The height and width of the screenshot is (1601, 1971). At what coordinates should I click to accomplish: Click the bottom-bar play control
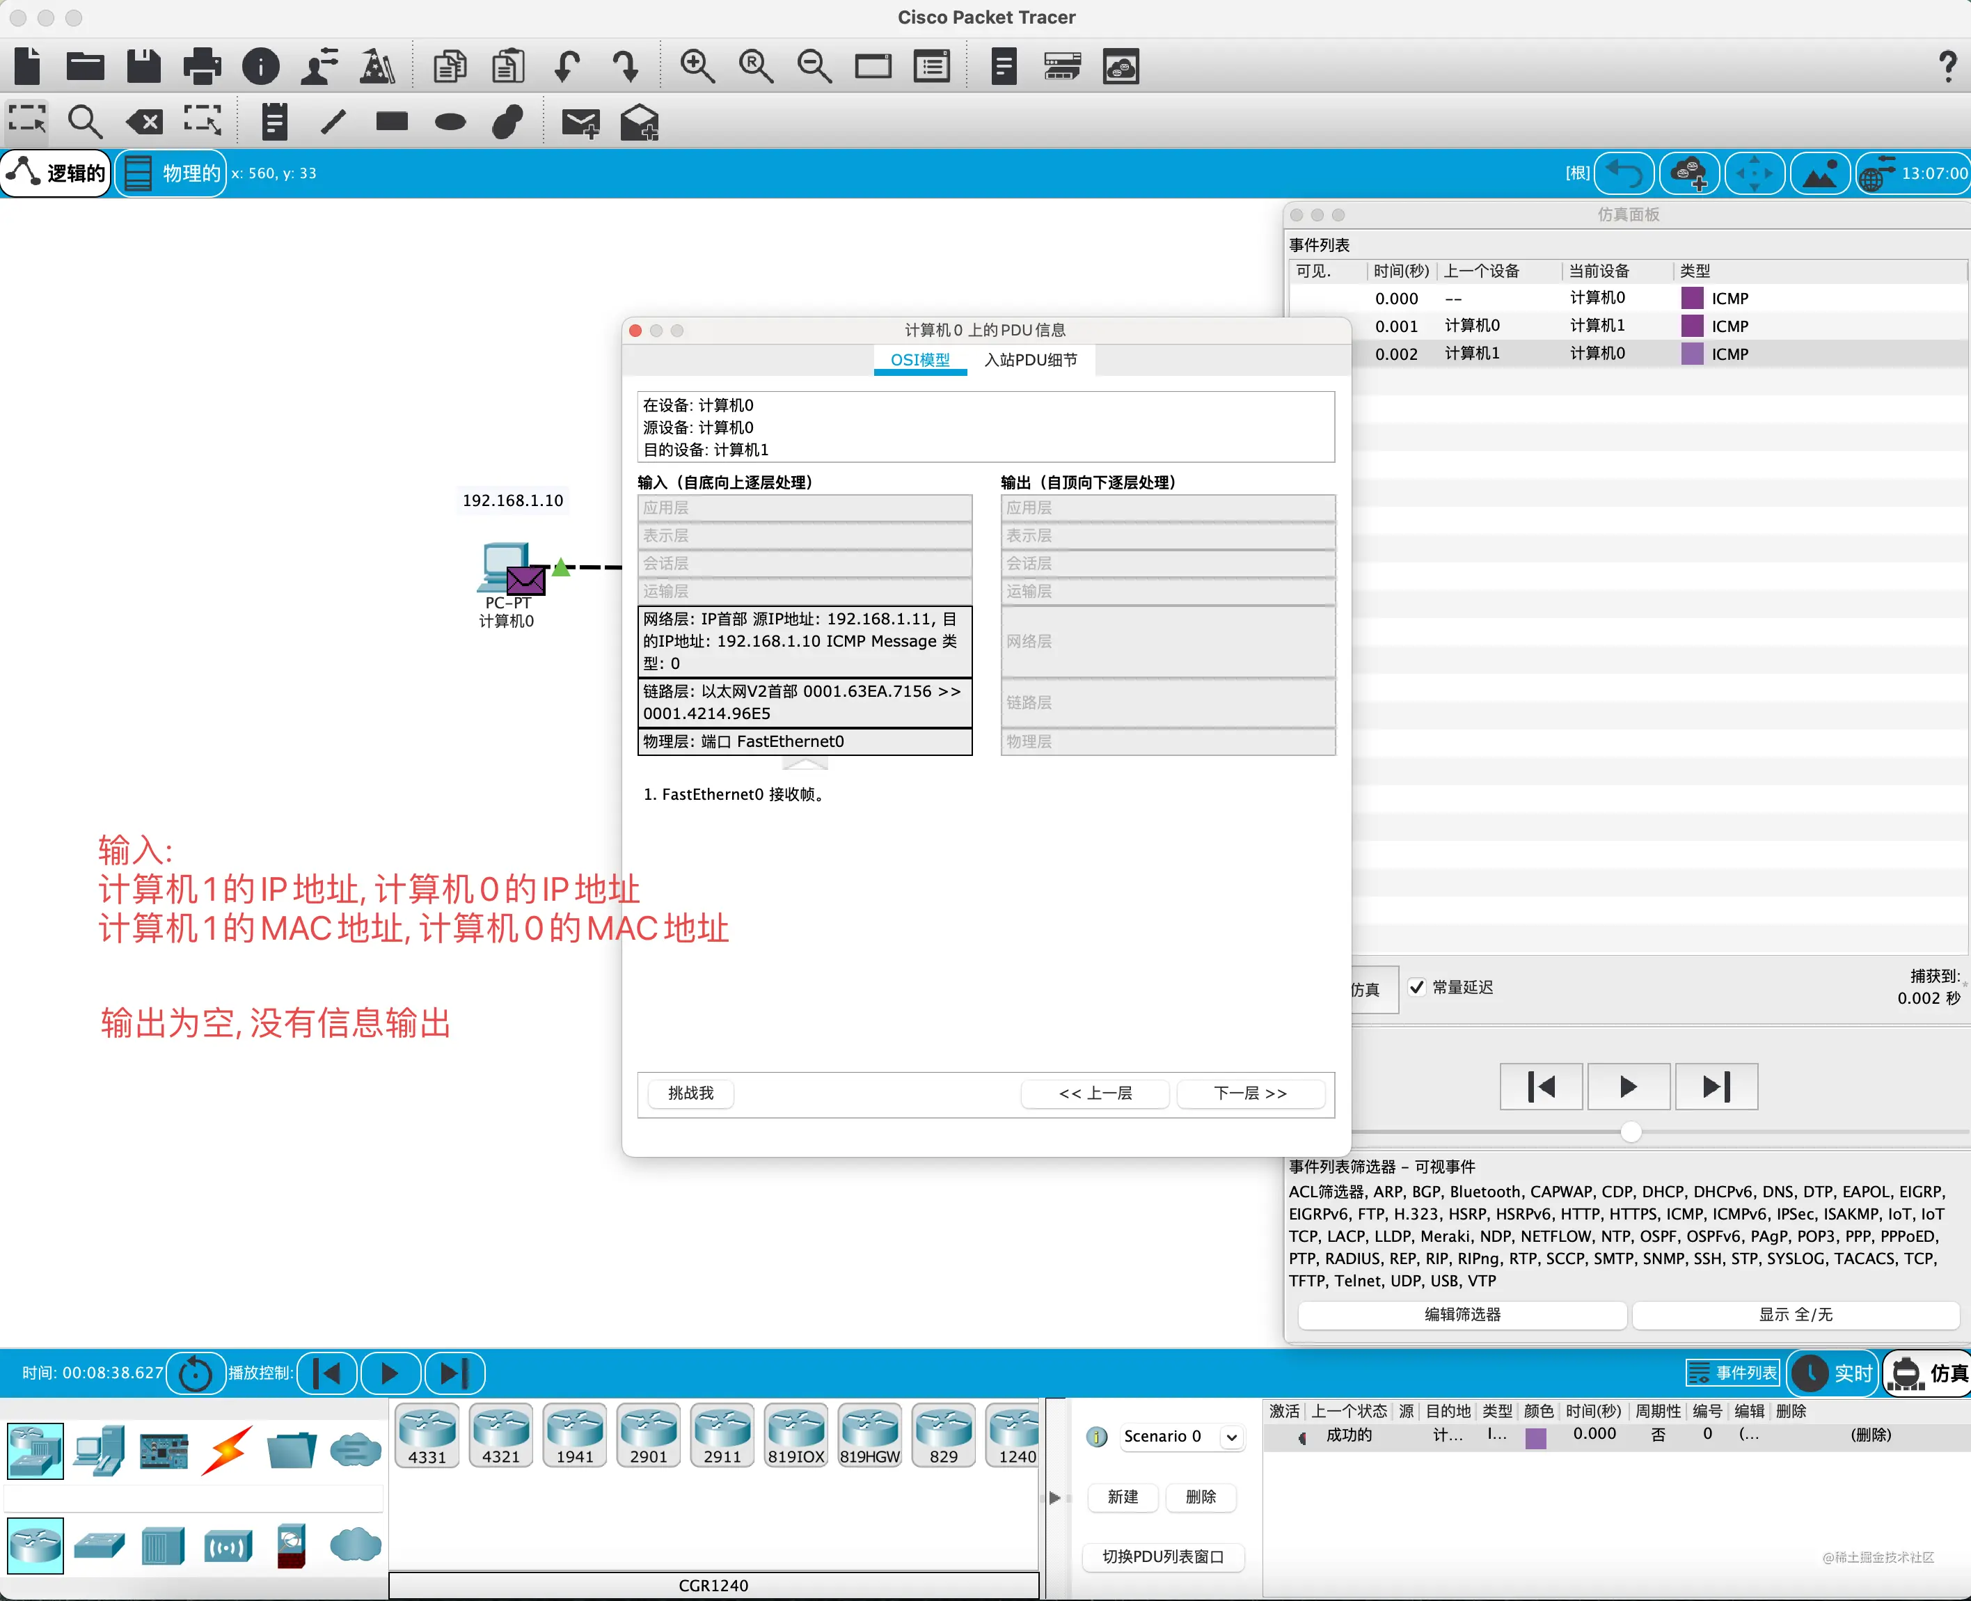(391, 1373)
